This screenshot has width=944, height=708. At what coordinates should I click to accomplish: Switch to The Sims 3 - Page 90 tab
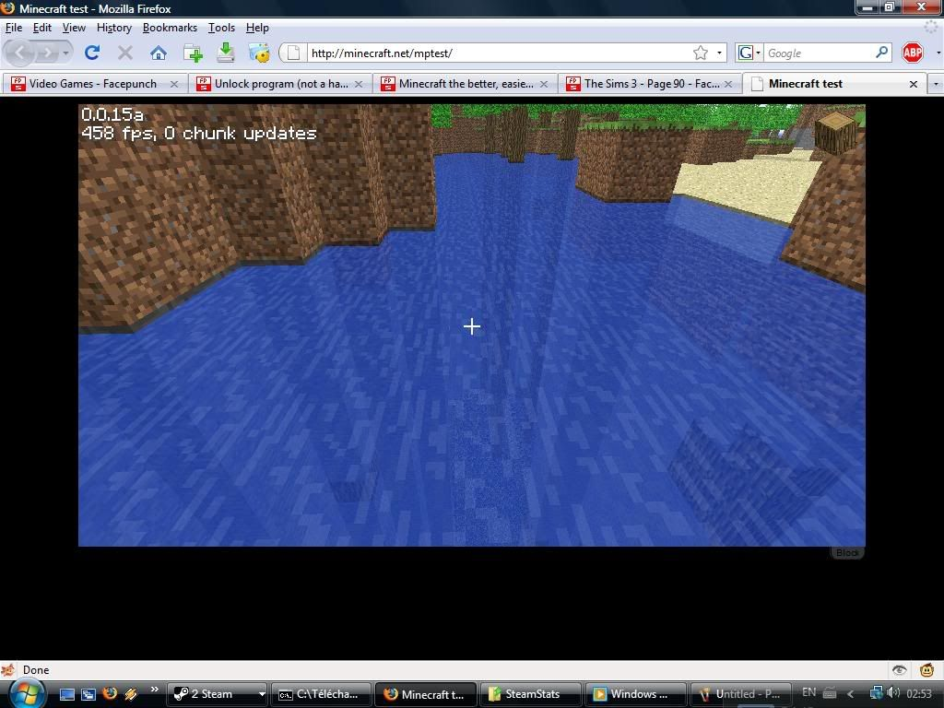click(x=650, y=84)
